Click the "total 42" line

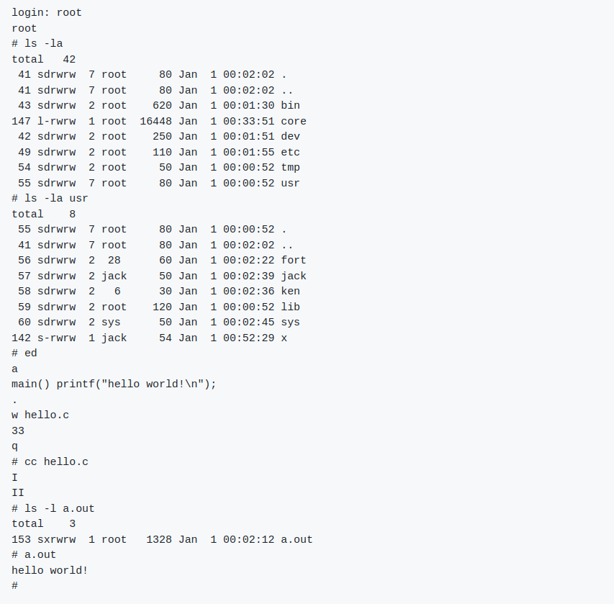[43, 60]
